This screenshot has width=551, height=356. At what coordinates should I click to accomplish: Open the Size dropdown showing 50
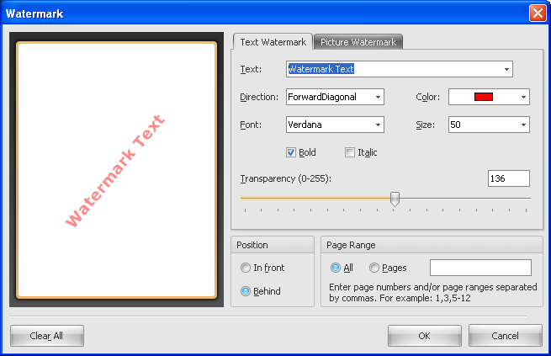(489, 125)
